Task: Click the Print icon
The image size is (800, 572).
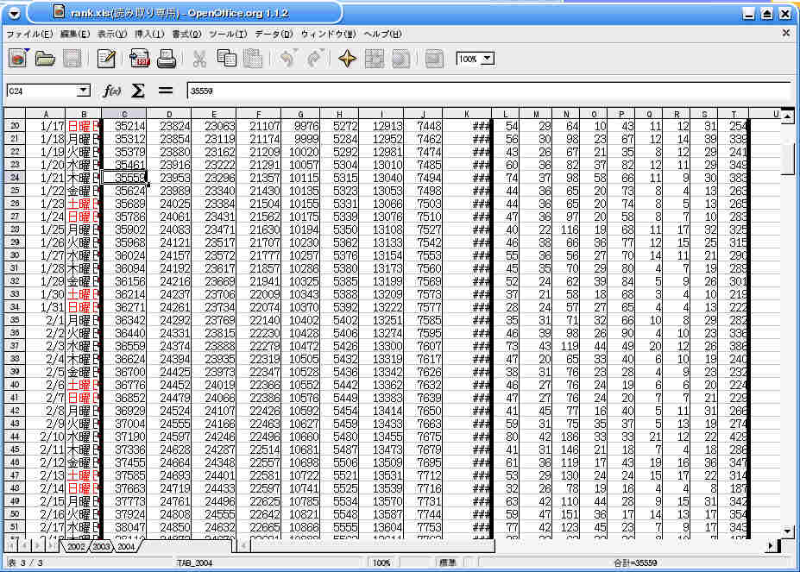Action: [167, 59]
